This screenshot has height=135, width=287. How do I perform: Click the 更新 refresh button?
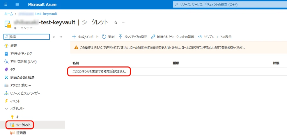tap(108, 37)
